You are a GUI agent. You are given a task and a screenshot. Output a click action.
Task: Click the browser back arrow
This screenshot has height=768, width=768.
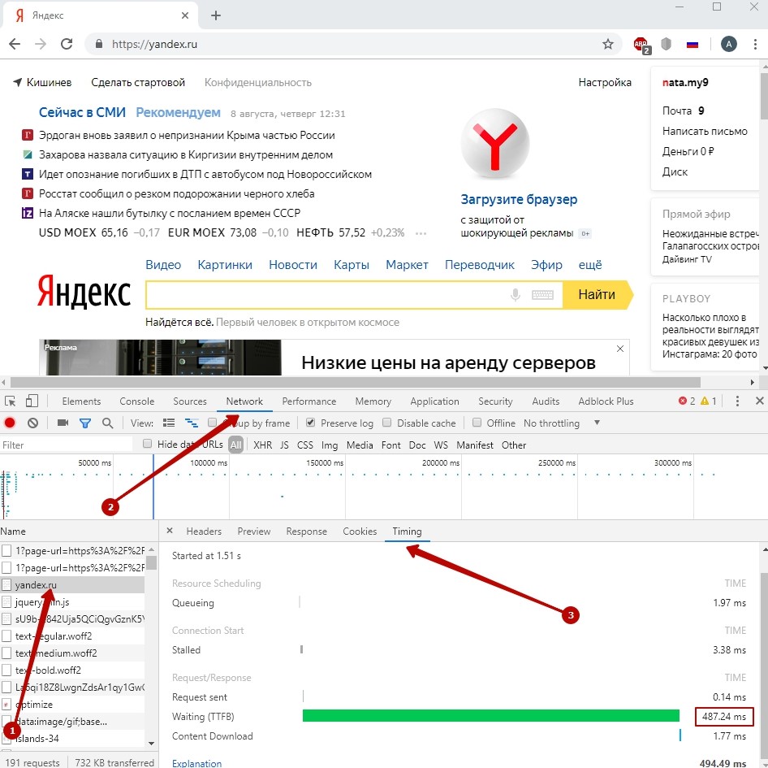coord(15,44)
